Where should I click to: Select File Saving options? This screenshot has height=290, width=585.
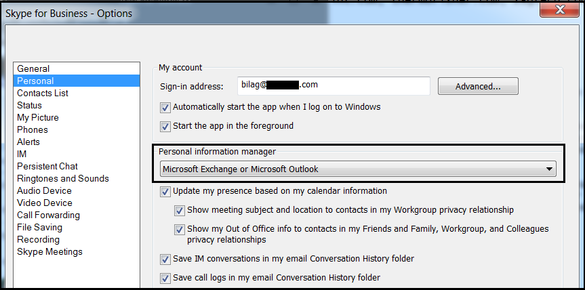pos(77,228)
